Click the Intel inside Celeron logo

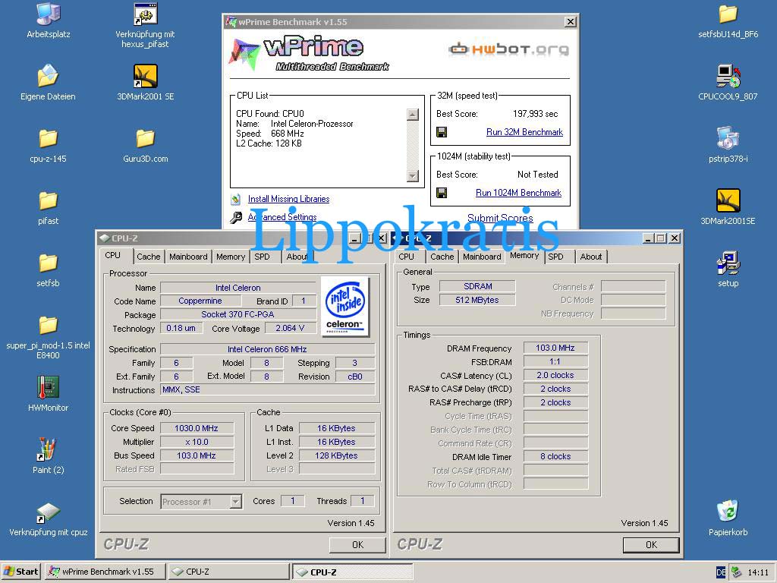pos(345,307)
